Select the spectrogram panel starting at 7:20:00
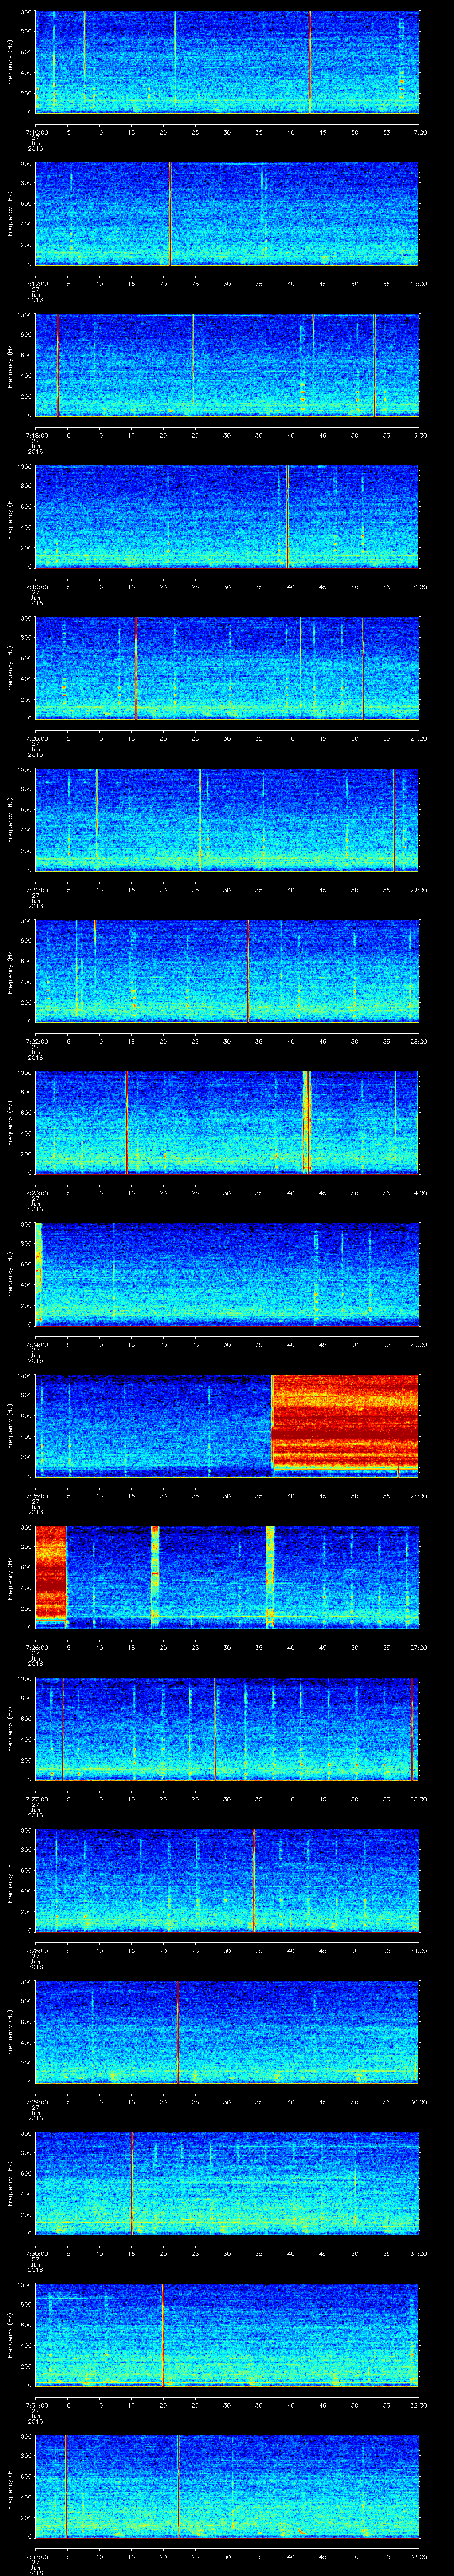The width and height of the screenshot is (454, 2576). pyautogui.click(x=227, y=669)
